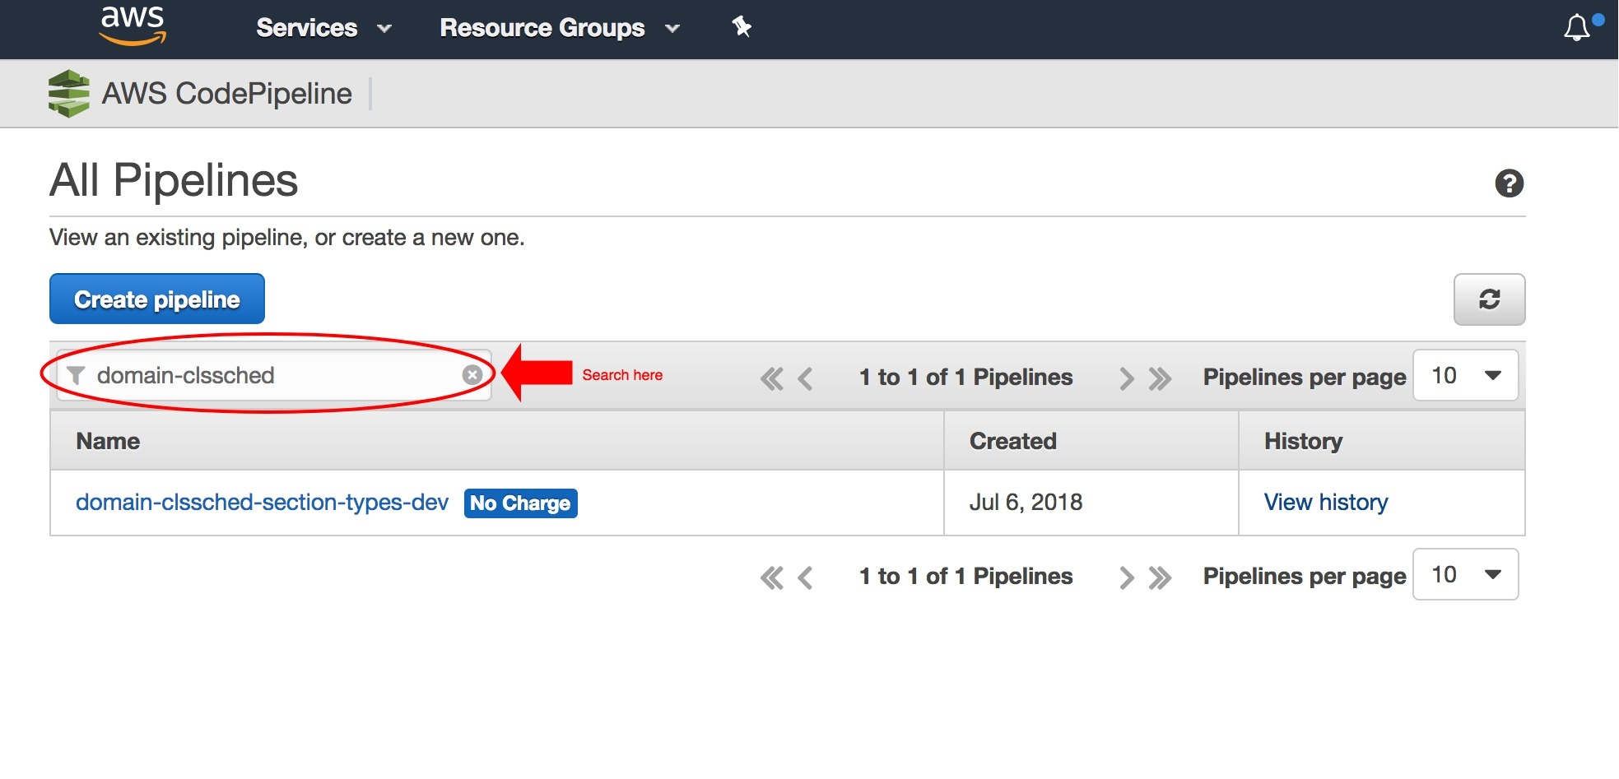Open the Resource Groups menu

[560, 28]
